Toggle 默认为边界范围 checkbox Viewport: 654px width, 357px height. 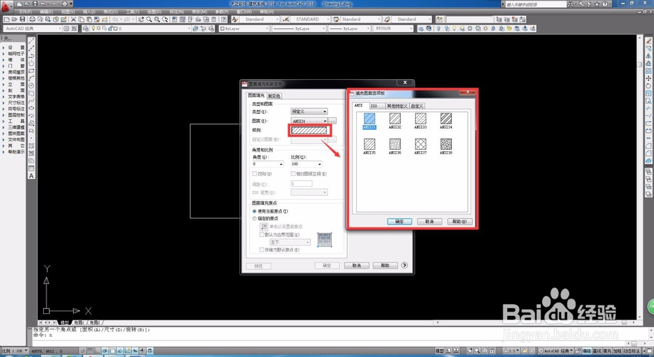[x=262, y=234]
